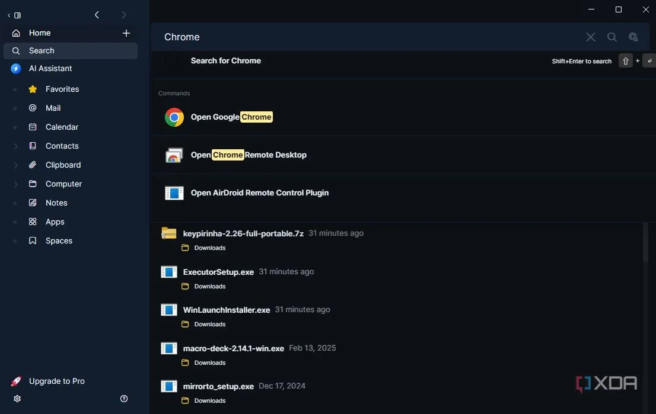Viewport: 656px width, 414px height.
Task: Expand the Contacts tree chevron
Action: coord(15,146)
